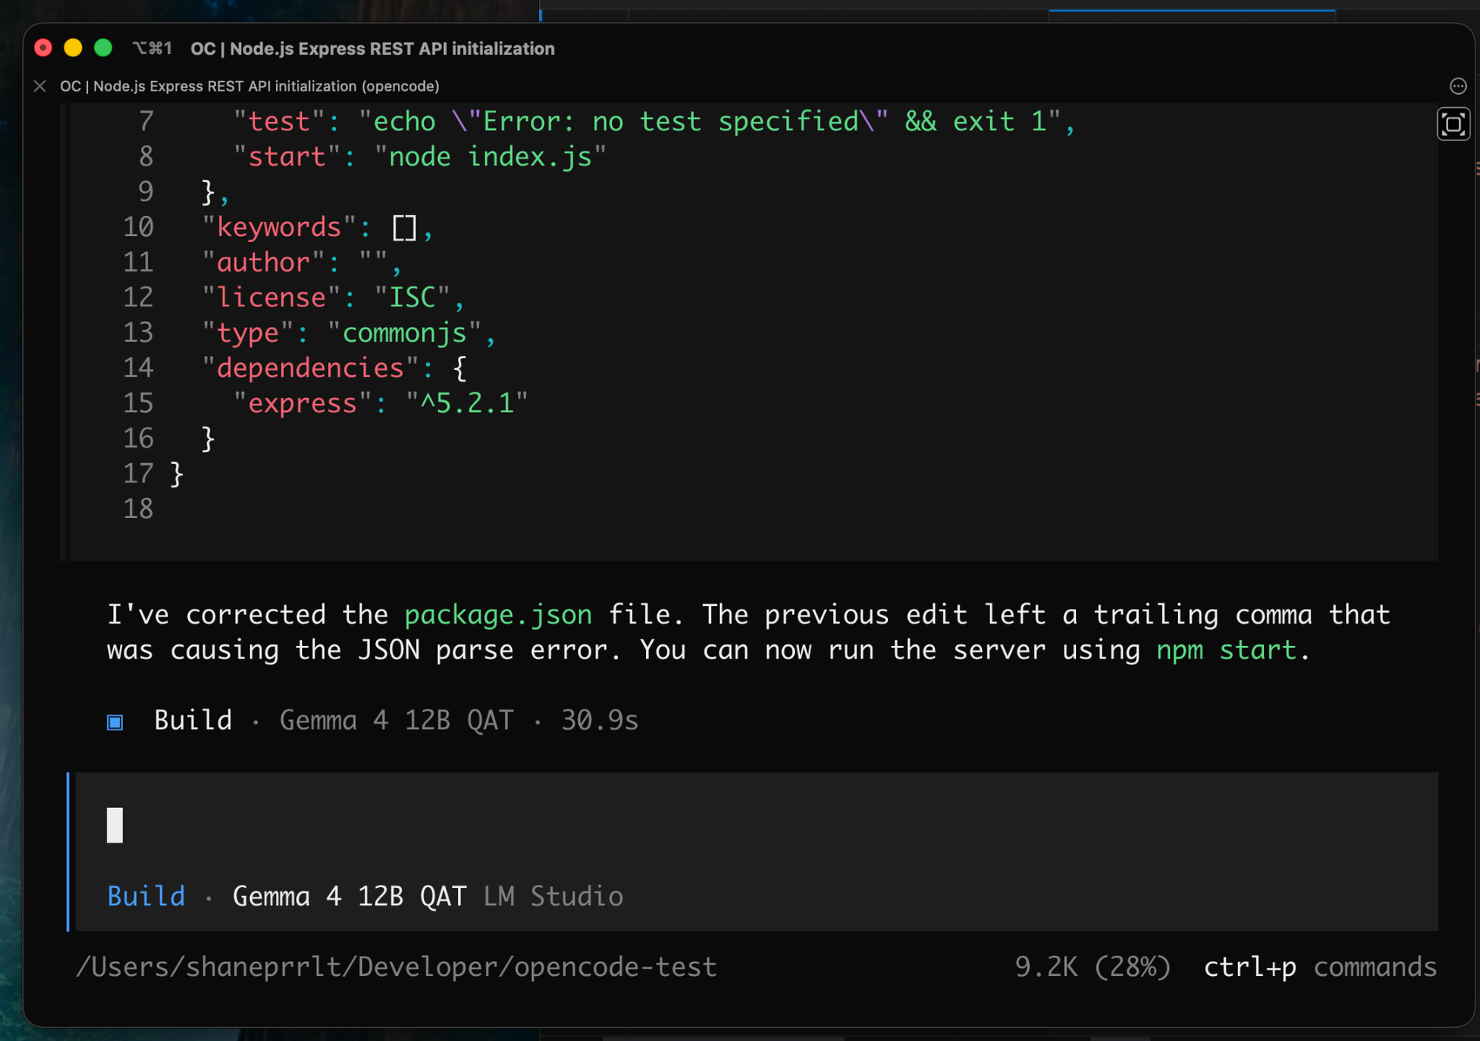The image size is (1480, 1041).
Task: Click the yellow minimize window button
Action: pyautogui.click(x=73, y=48)
